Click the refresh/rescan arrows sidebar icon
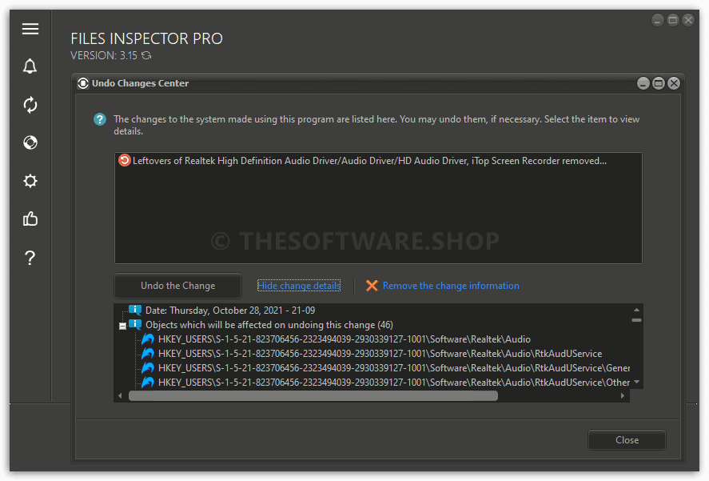Screen dimensions: 709x481 tap(30, 105)
